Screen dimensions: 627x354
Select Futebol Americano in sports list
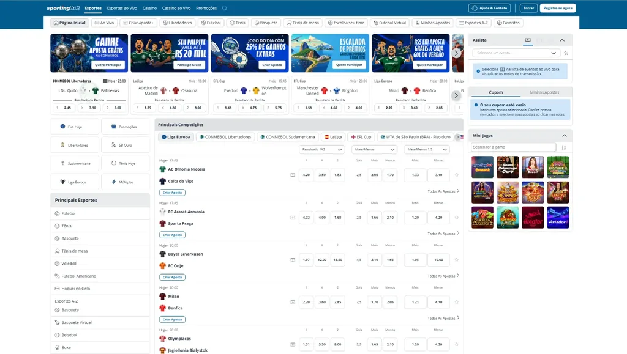click(x=100, y=276)
